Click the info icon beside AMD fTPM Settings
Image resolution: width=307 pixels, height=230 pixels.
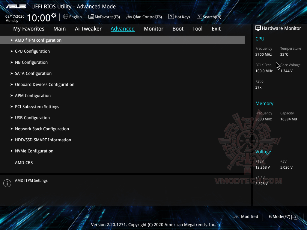pos(7,183)
